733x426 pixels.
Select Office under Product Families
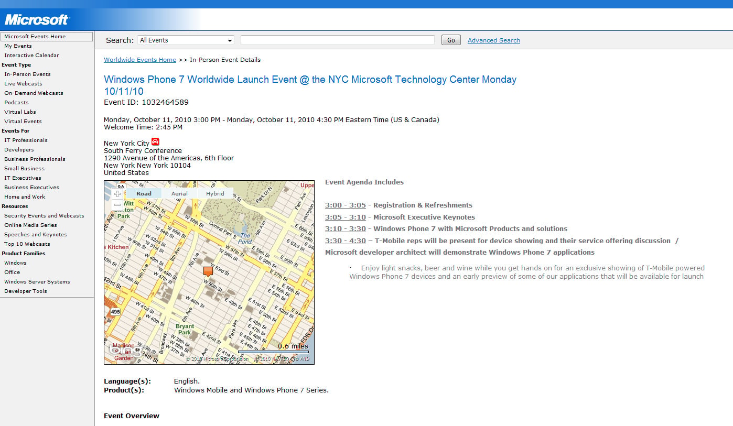point(12,272)
